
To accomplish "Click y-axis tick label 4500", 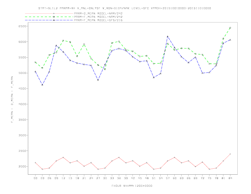I will (x=22, y=88).
